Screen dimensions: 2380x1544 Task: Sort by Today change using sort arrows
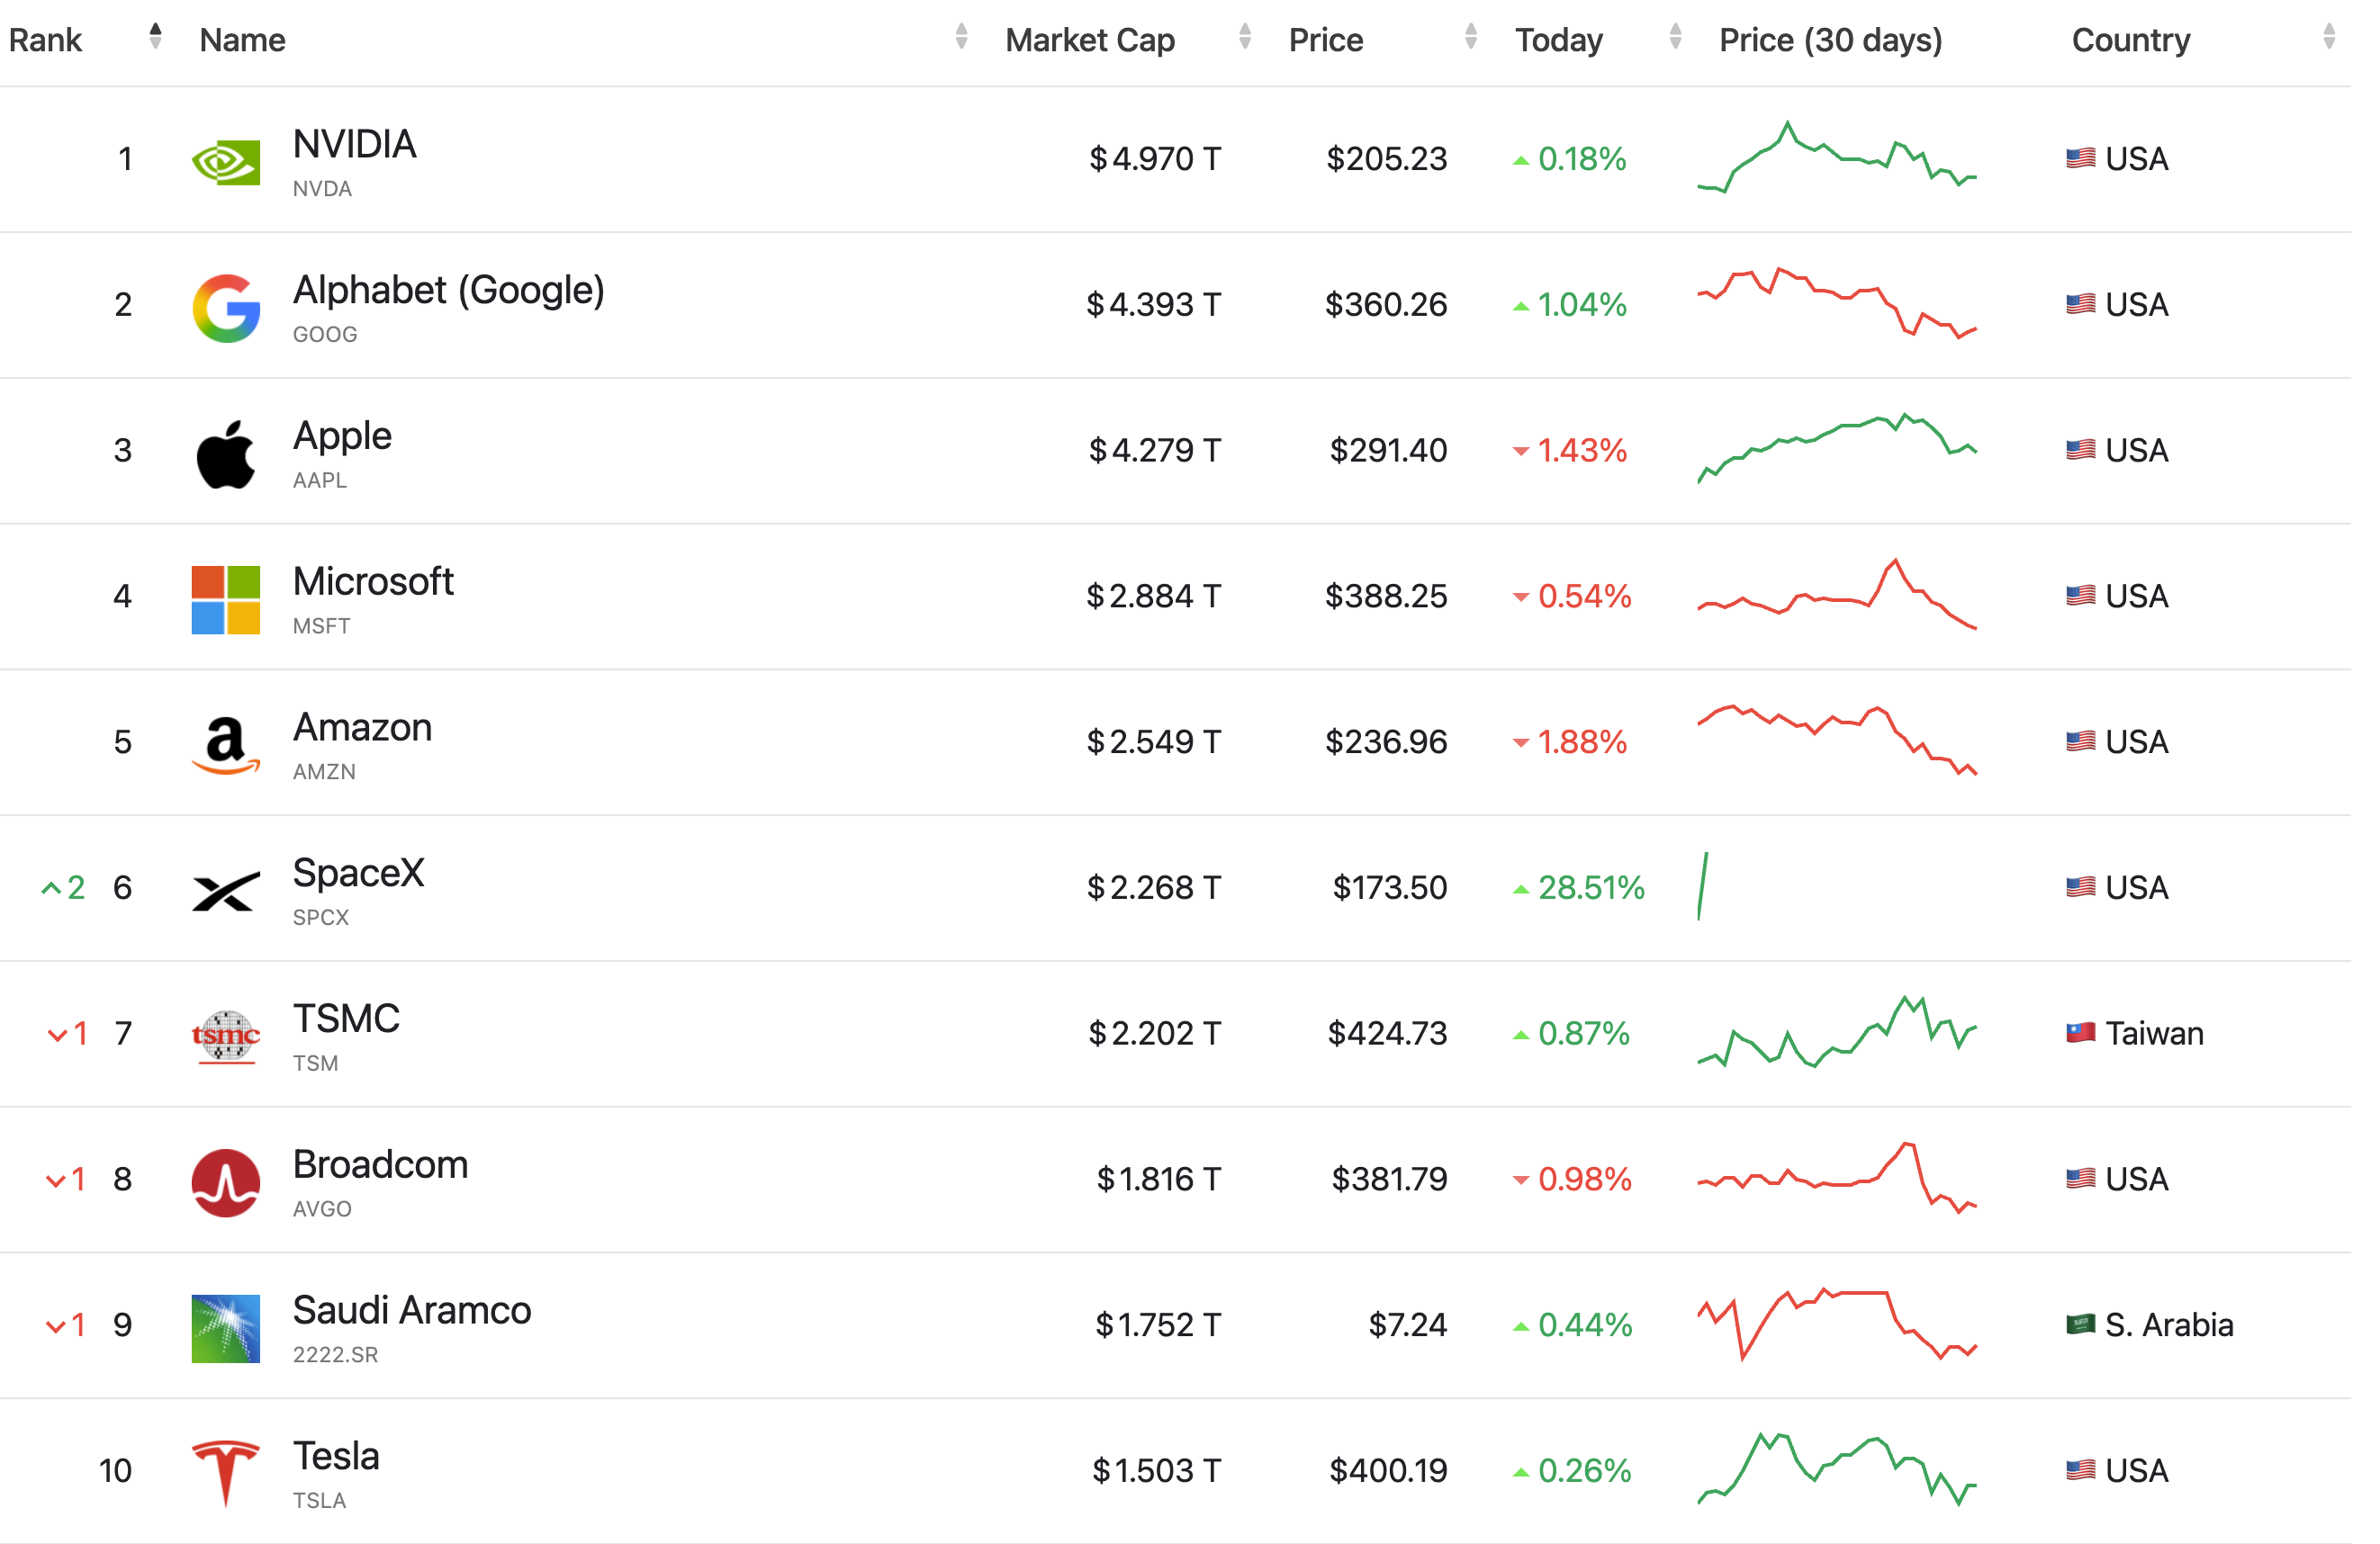pyautogui.click(x=1676, y=36)
